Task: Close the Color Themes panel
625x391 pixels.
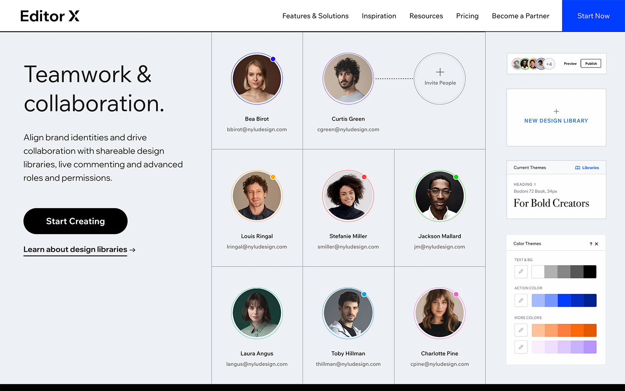Action: click(x=597, y=244)
